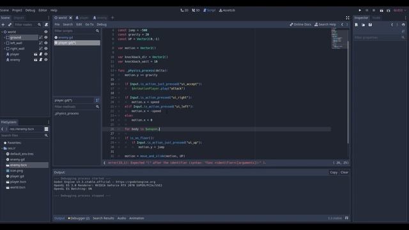Image resolution: width=409 pixels, height=230 pixels.
Task: Expand the left_wall node children
Action: point(4,43)
